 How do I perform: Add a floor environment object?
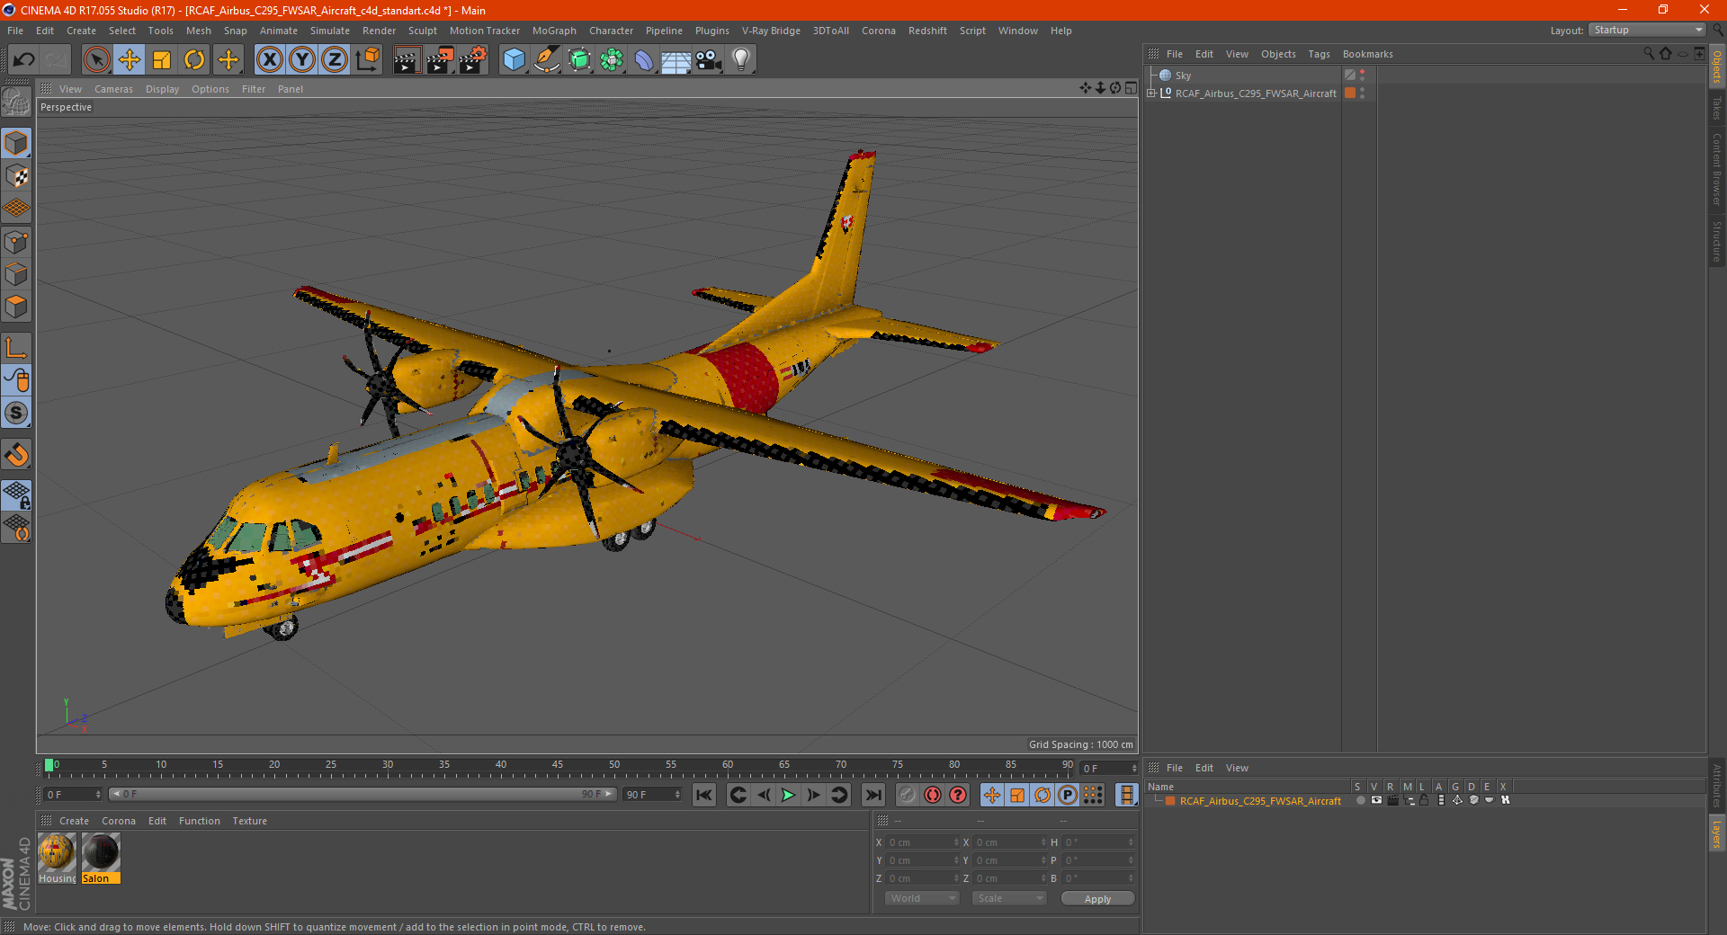click(x=676, y=60)
